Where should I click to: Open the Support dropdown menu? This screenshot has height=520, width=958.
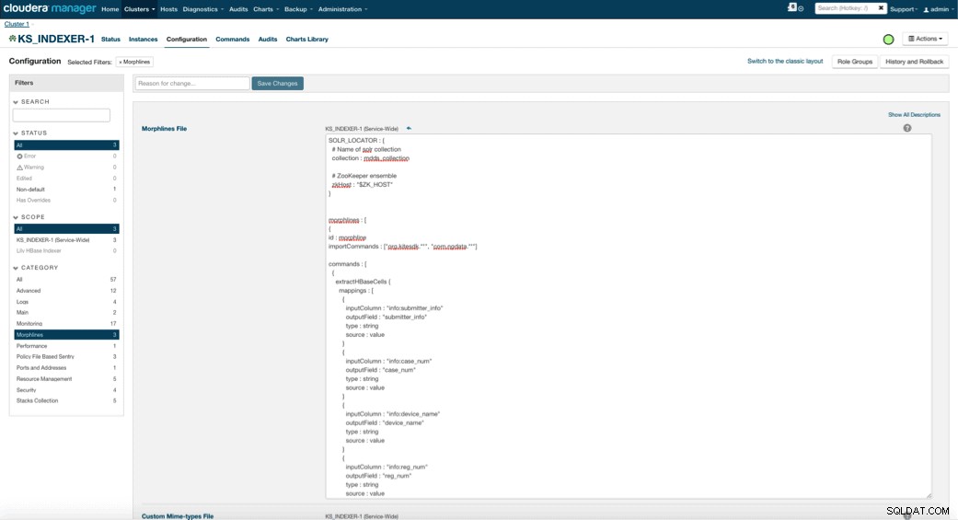click(x=904, y=9)
